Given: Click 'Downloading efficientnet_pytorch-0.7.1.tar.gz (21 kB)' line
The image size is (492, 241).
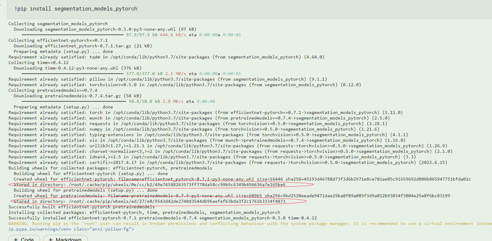Looking at the screenshot, I should pos(83,46).
